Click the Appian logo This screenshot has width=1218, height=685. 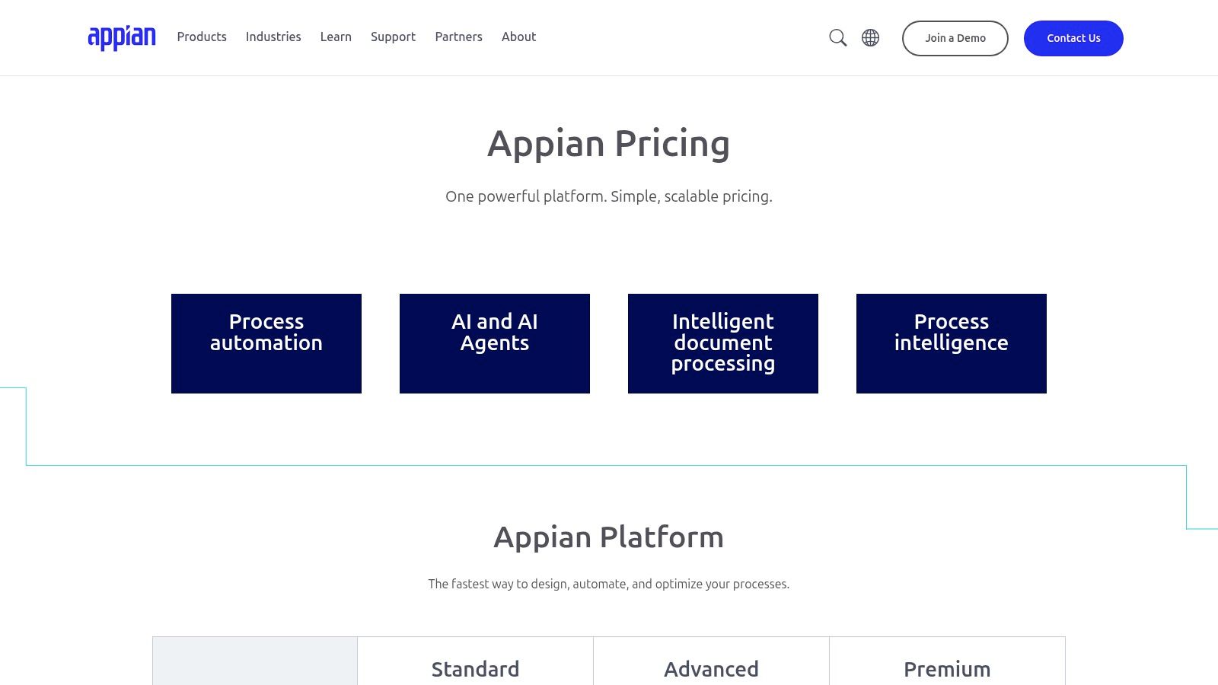122,37
